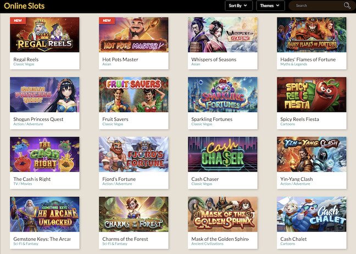Select the Hot Pots Master game image
Viewport: 356px width, 254px height.
tap(133, 35)
